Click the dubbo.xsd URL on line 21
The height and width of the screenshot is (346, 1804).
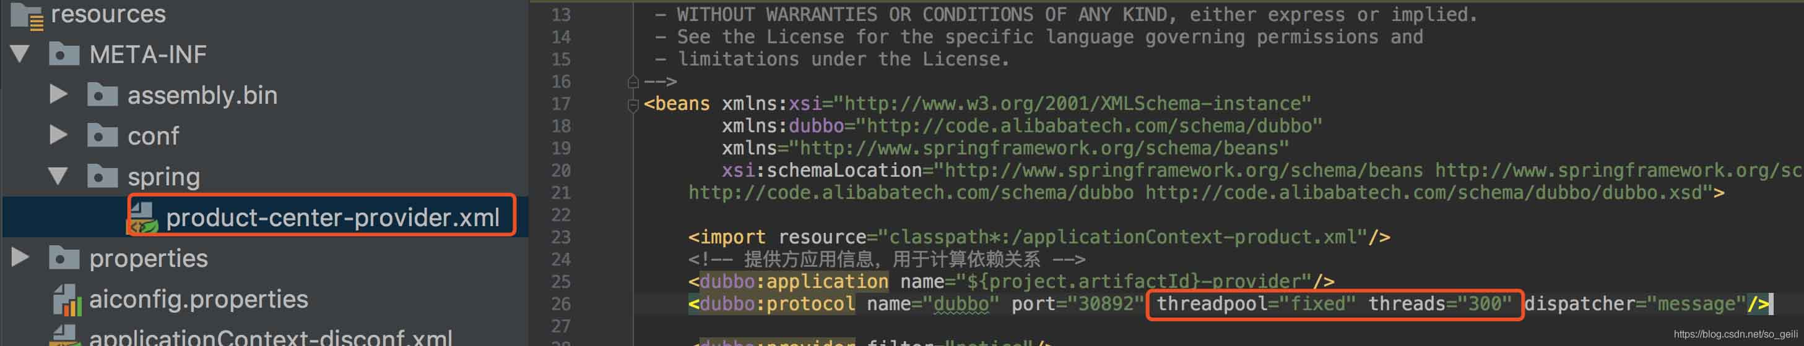click(1429, 192)
